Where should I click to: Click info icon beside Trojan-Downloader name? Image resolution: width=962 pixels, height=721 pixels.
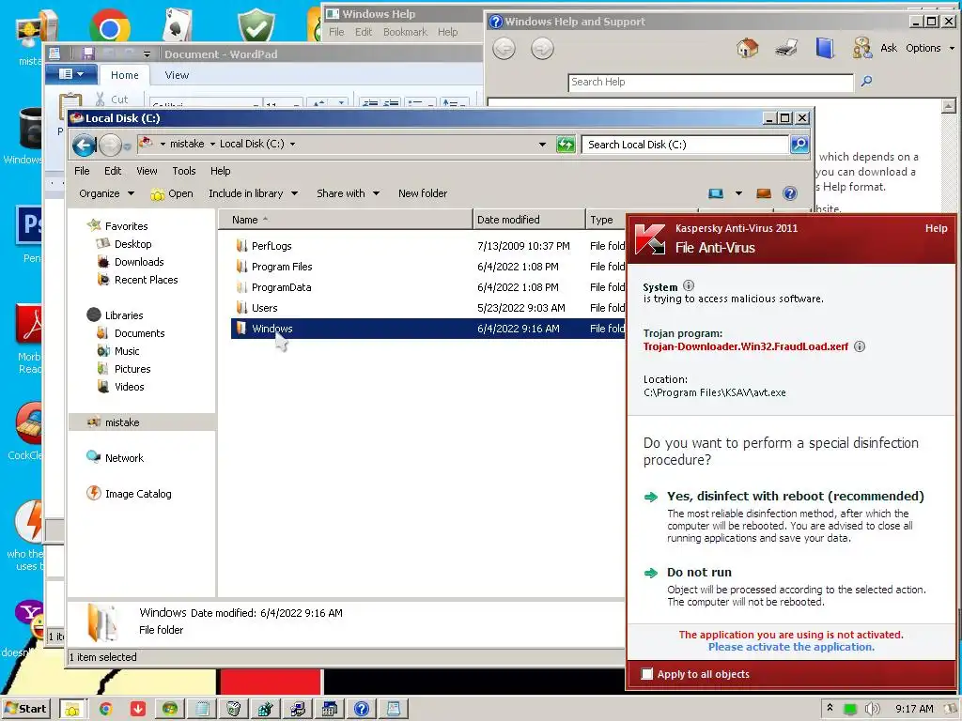coord(860,346)
